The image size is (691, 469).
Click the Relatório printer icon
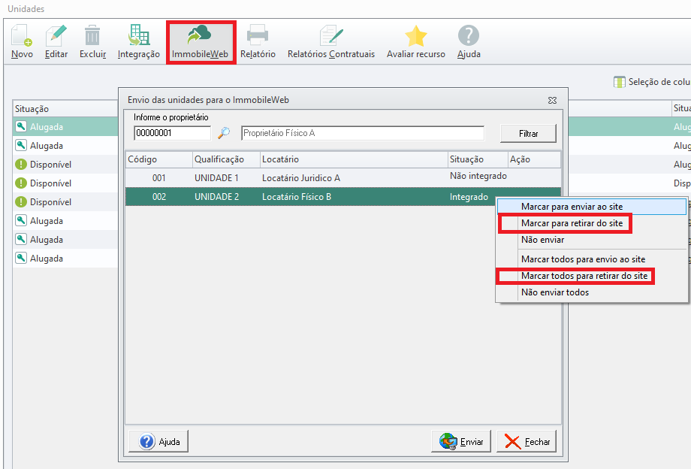coord(258,36)
